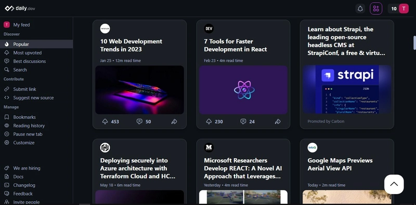Open Microsoft Researchers Develop REACT post
Viewport: 416px width, 205px height.
click(243, 168)
